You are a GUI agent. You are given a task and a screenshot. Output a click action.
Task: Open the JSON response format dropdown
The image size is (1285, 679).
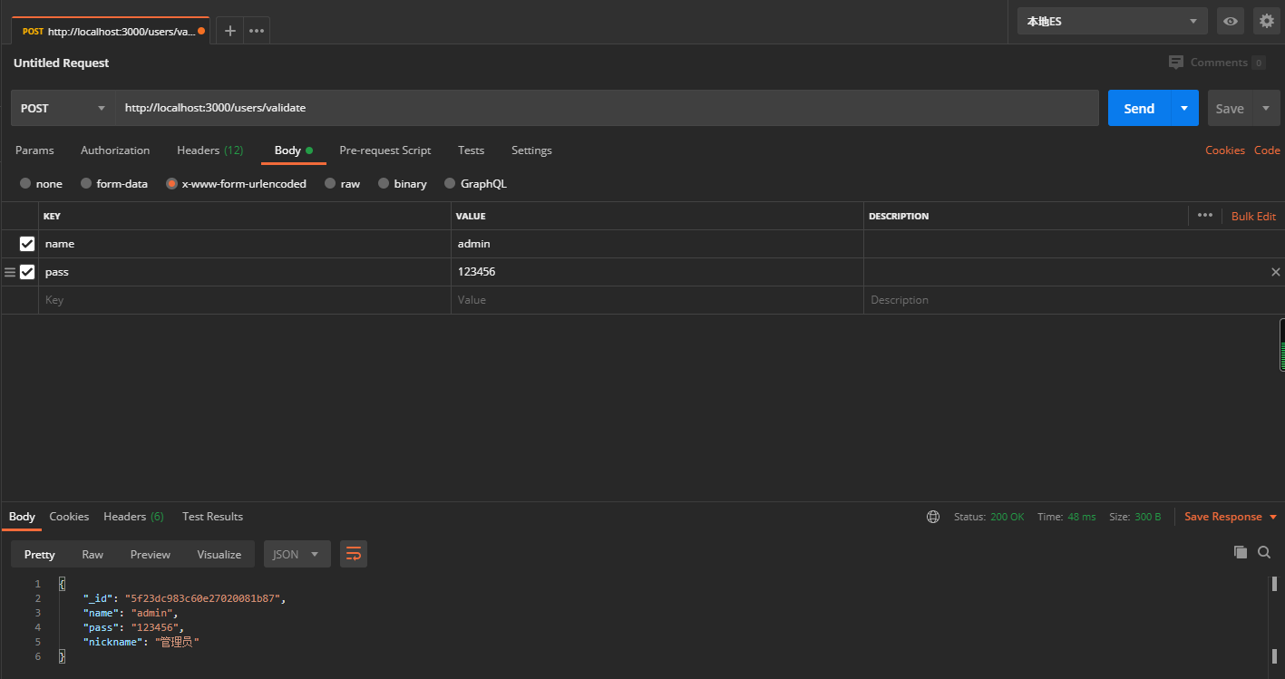[297, 554]
